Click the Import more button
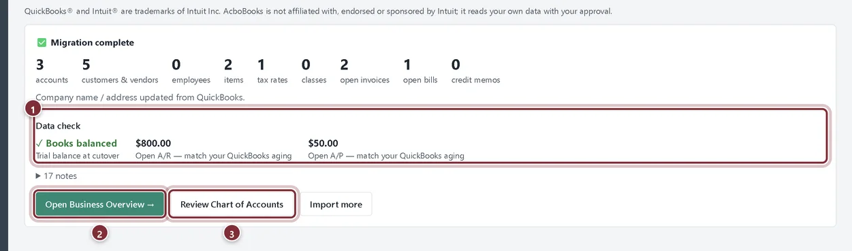Image resolution: width=852 pixels, height=251 pixels. point(336,204)
